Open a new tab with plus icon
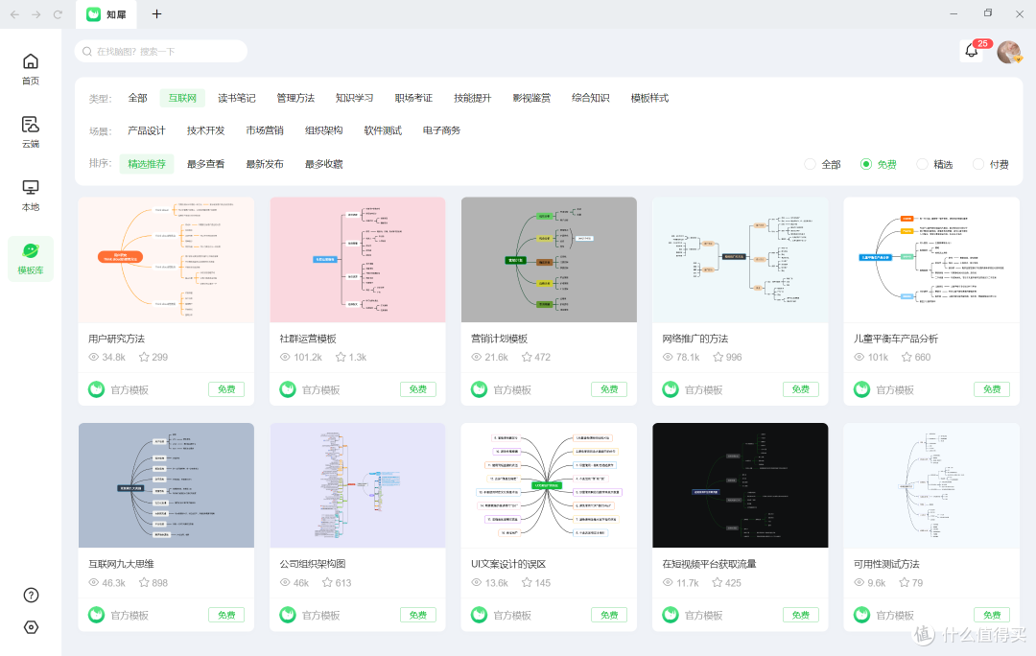The height and width of the screenshot is (656, 1036). (x=156, y=13)
